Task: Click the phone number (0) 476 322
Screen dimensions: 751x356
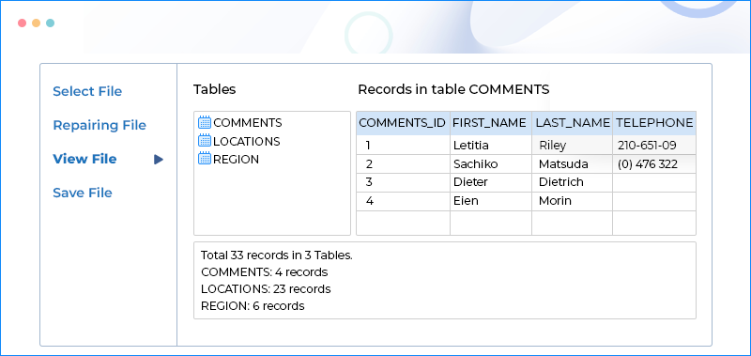Action: 648,163
